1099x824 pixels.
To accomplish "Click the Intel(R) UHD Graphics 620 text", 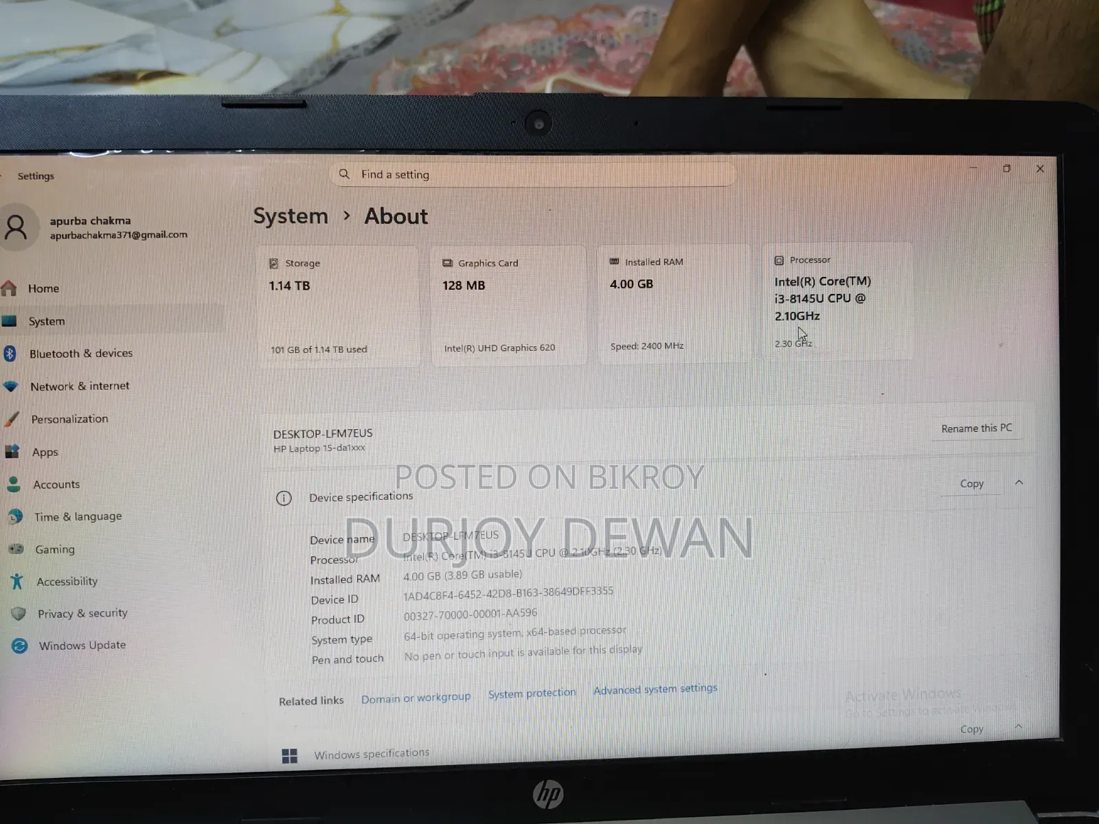I will [x=499, y=348].
